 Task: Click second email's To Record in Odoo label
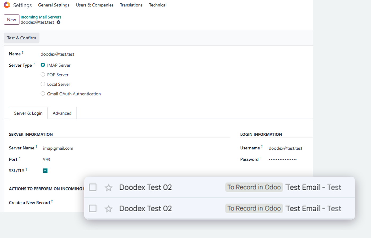[x=254, y=208]
